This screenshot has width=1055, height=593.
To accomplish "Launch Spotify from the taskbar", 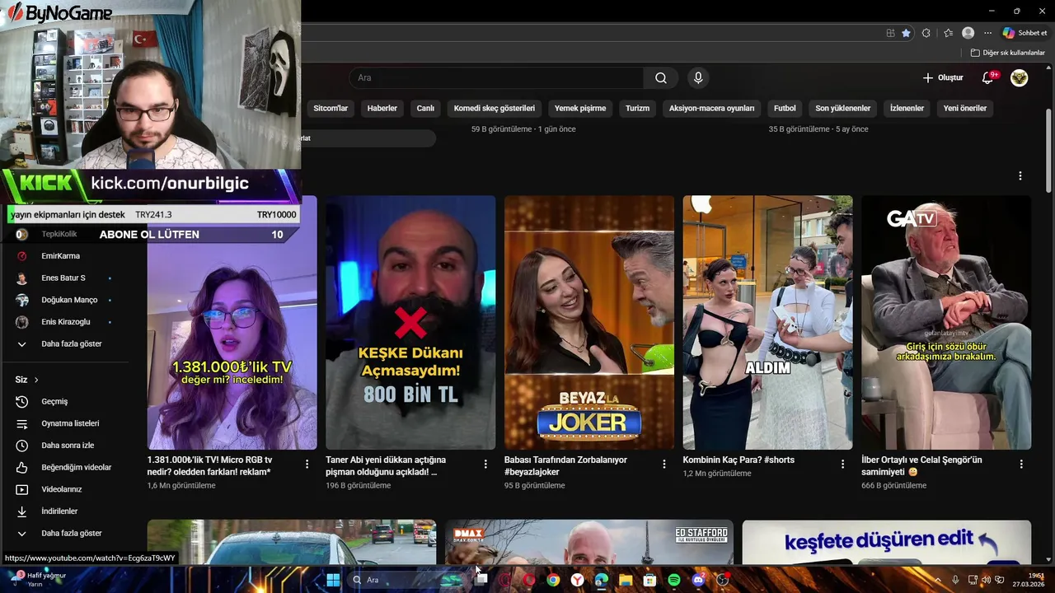I will [x=674, y=580].
